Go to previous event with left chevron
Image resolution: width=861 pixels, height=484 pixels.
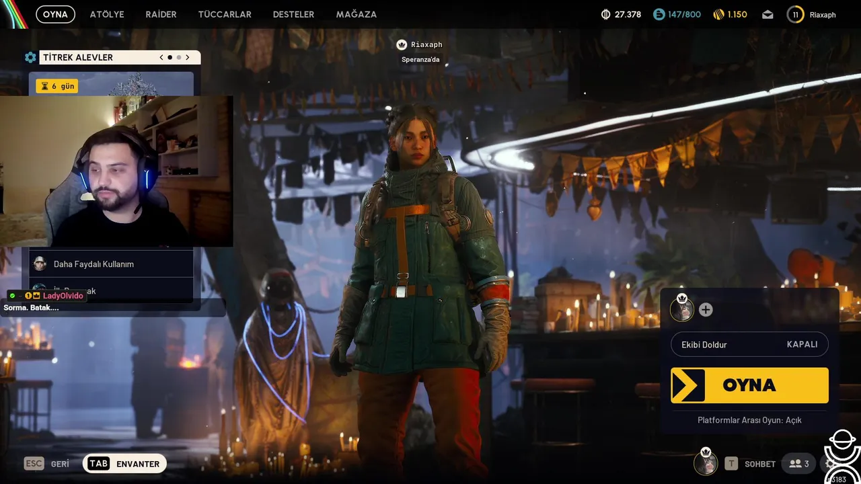pyautogui.click(x=161, y=58)
